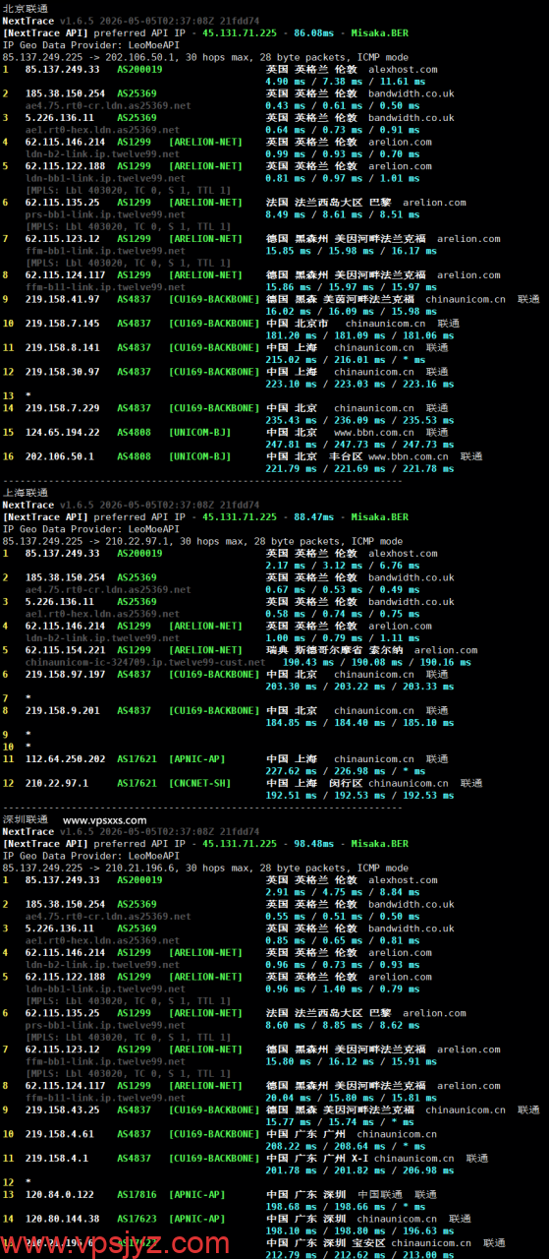Click location 瑞典 斯德哥尔摩省 索尔纳
The width and height of the screenshot is (549, 1259).
(336, 650)
